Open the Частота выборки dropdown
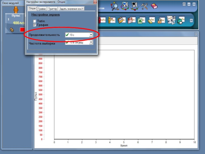 (91, 42)
